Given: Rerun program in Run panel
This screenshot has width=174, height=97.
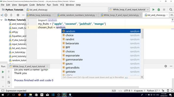Looking at the screenshot, I should pyautogui.click(x=3, y=72).
